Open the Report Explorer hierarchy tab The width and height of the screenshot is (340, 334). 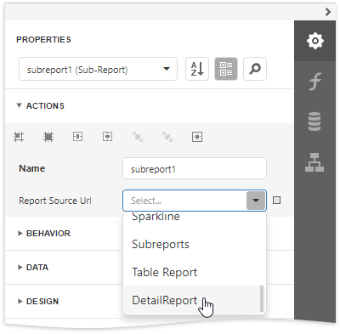(314, 162)
